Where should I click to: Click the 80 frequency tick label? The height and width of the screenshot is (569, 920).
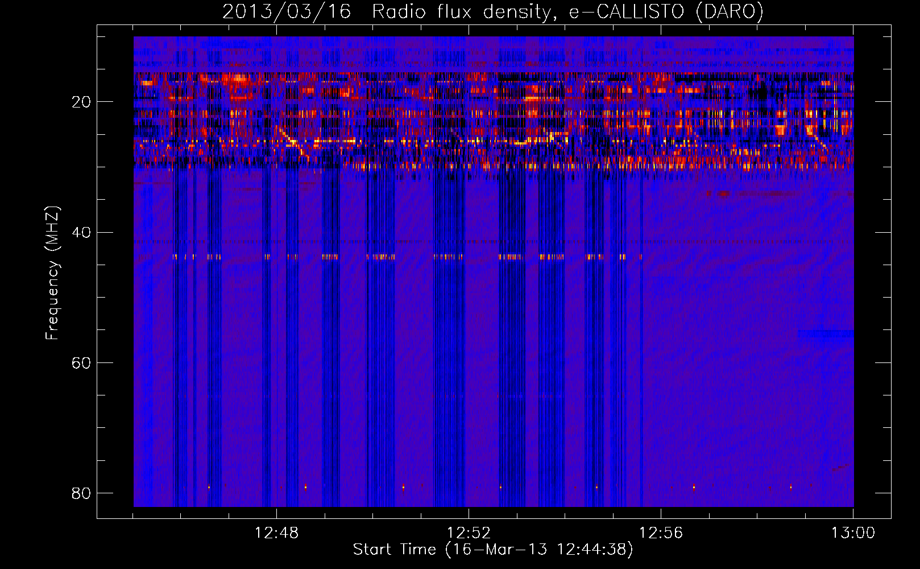pos(81,493)
